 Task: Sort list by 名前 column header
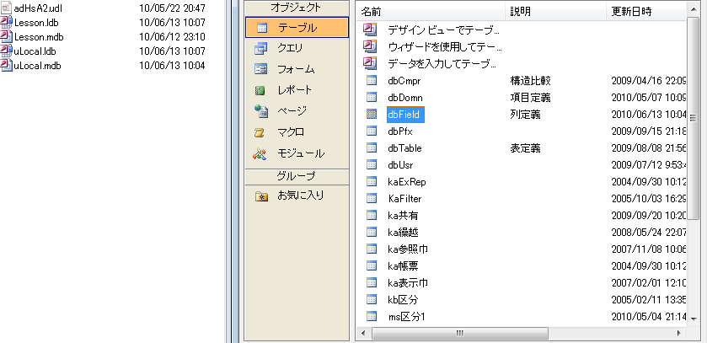pyautogui.click(x=430, y=12)
